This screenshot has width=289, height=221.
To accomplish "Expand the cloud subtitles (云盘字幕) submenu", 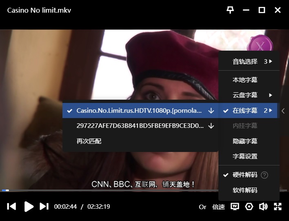I will click(x=249, y=95).
